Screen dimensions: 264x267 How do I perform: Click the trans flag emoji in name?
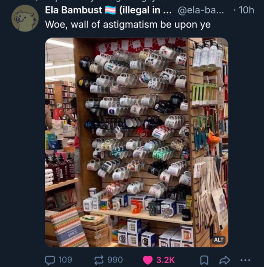click(x=110, y=10)
